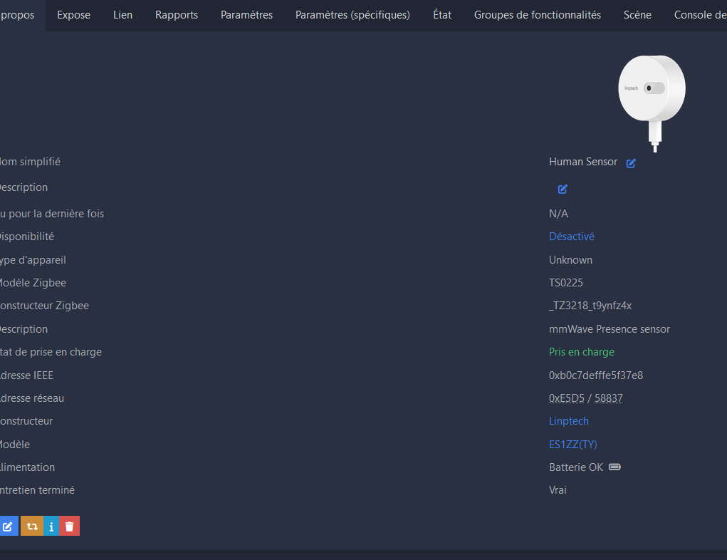
Task: Click the Human Sensor name text
Action: point(583,162)
